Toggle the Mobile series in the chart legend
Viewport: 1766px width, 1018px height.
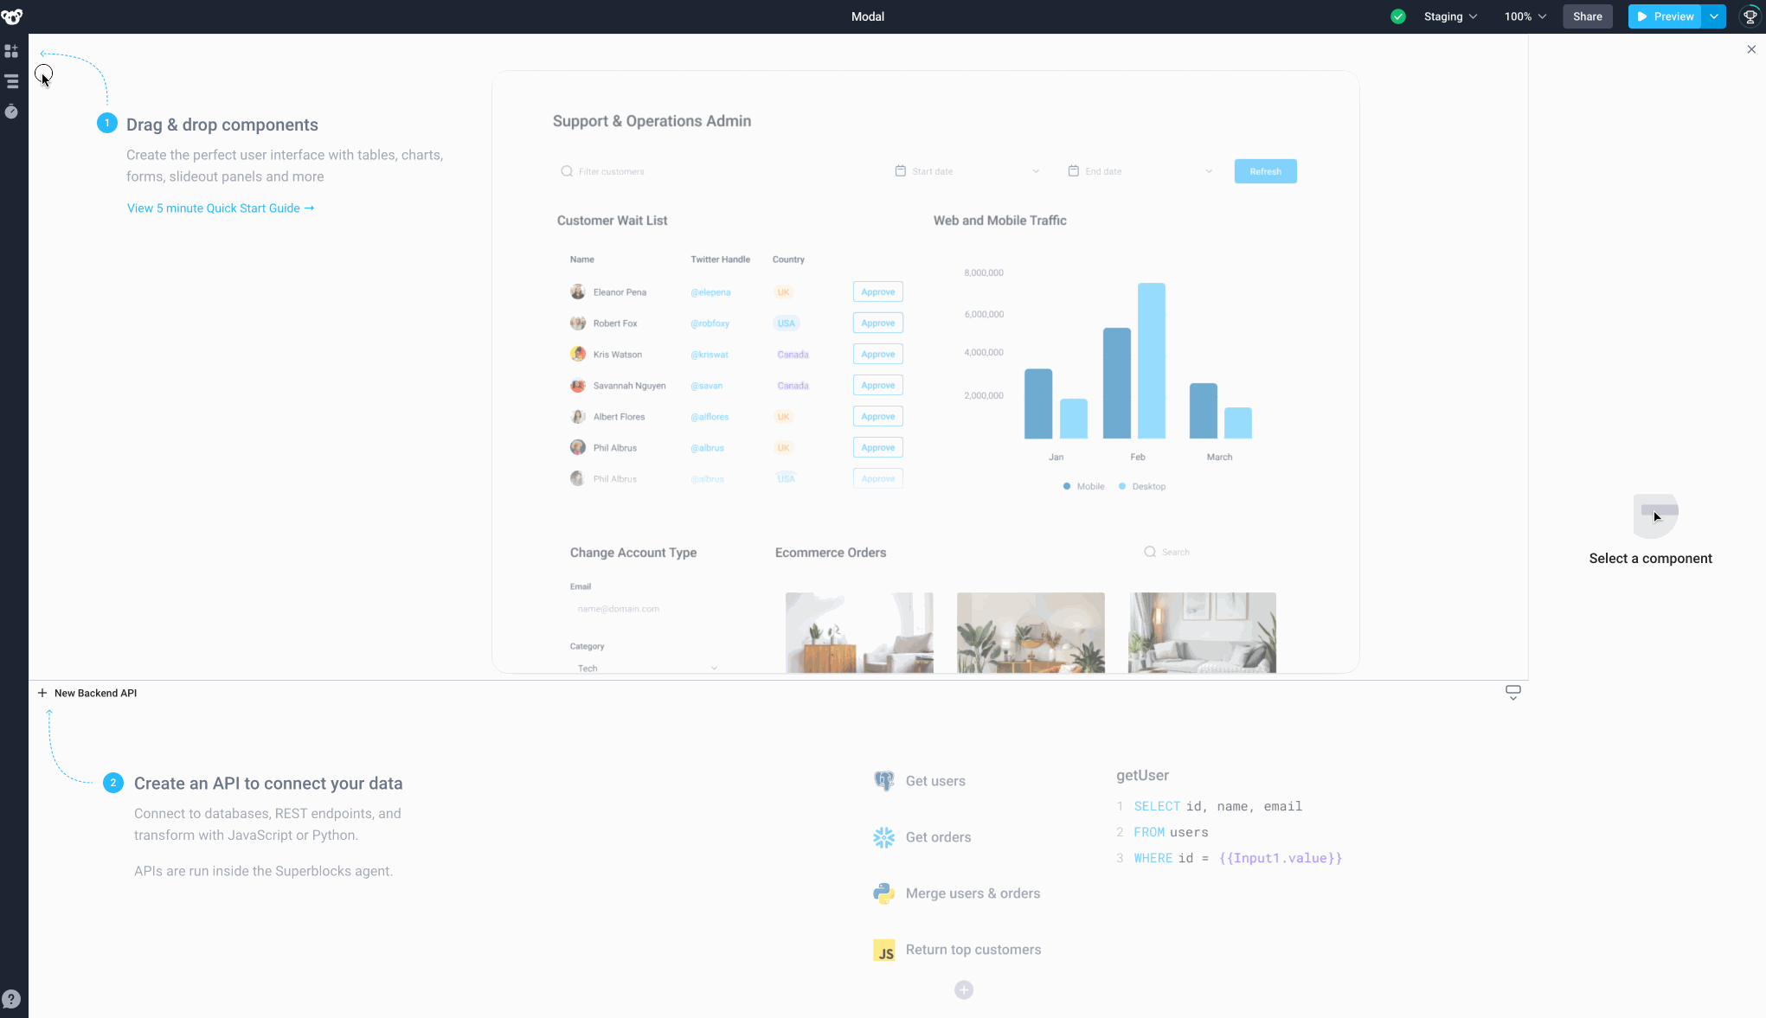(x=1083, y=486)
